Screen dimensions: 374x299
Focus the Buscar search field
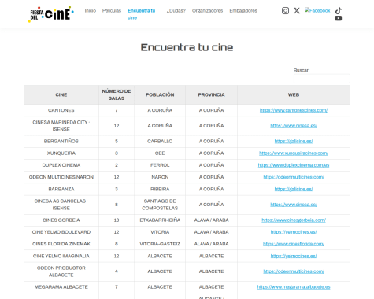(x=322, y=79)
